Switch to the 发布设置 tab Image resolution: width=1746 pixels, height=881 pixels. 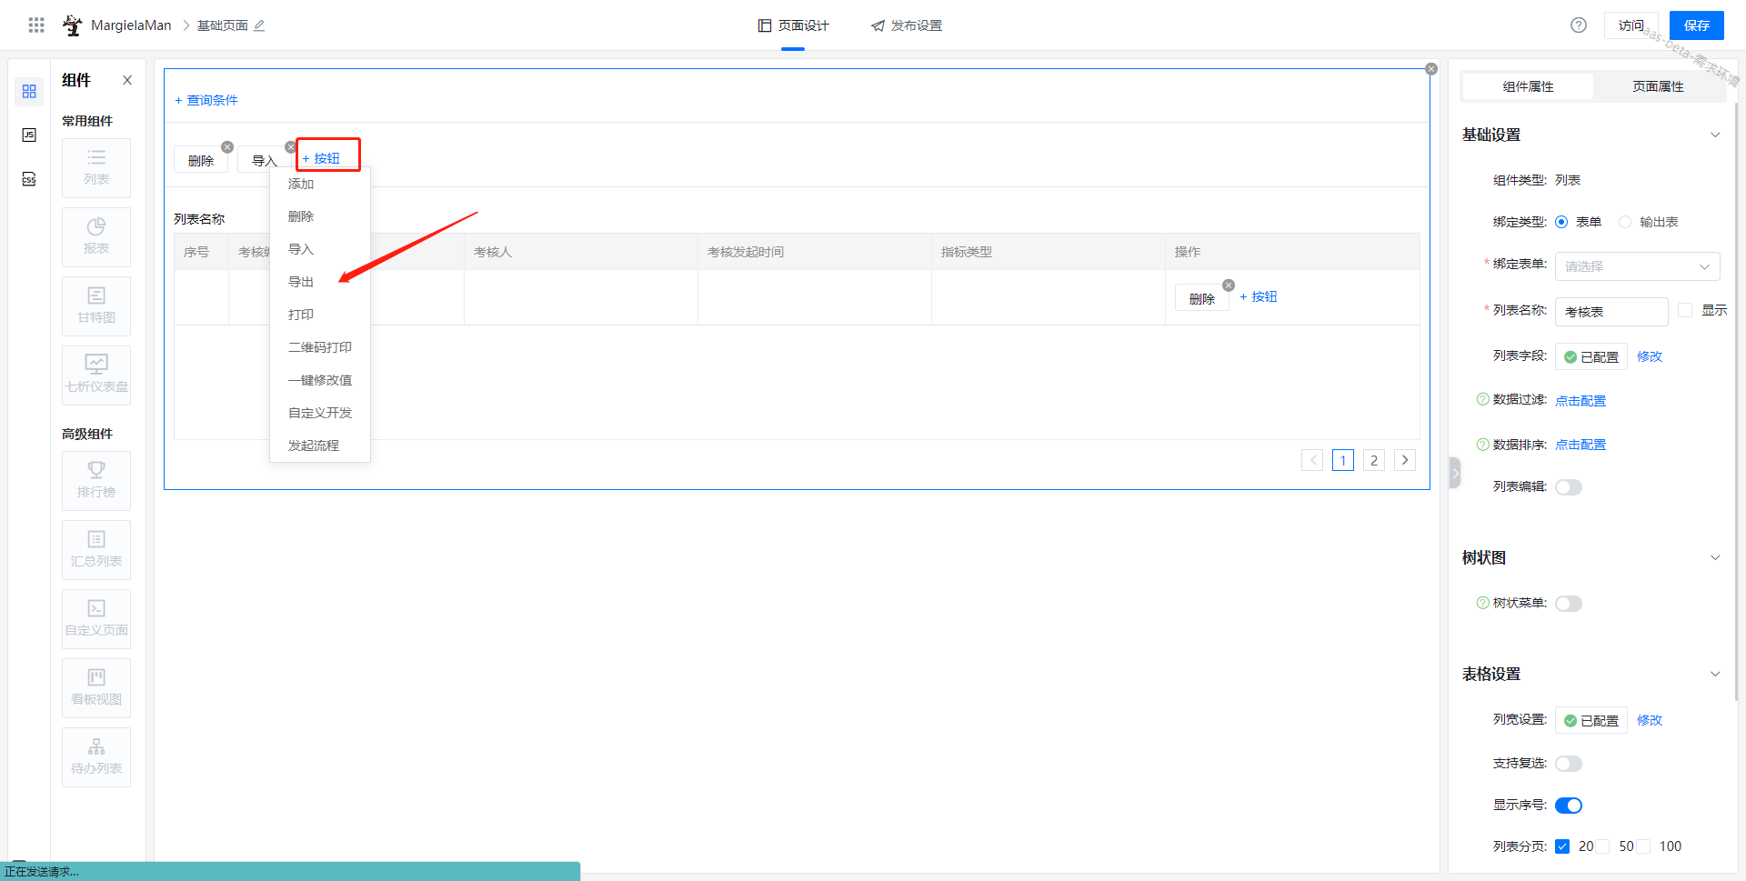coord(907,25)
